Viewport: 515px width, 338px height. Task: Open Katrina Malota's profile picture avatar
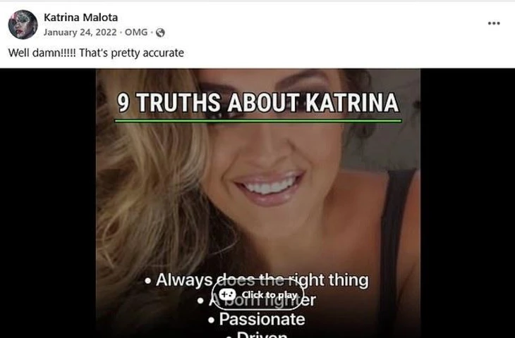pyautogui.click(x=23, y=25)
